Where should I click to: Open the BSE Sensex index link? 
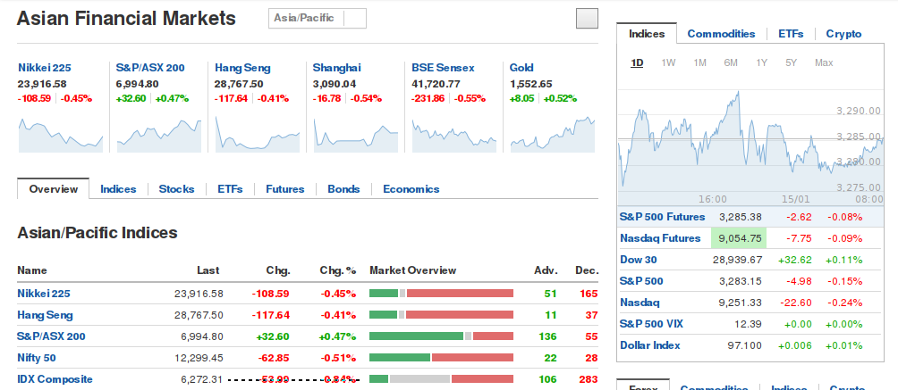pos(444,68)
